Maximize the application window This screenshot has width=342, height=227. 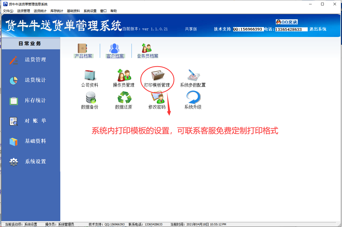(x=322, y=4)
